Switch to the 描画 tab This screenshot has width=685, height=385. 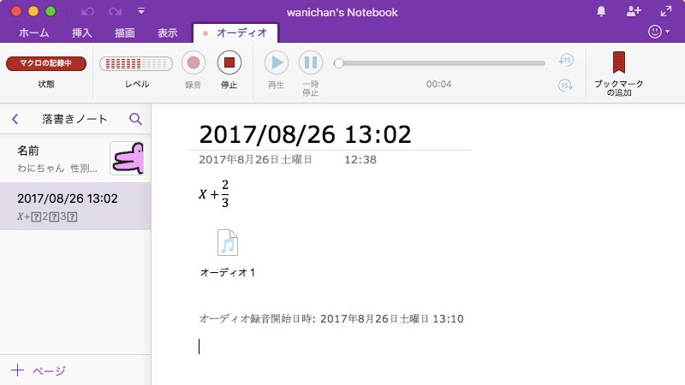[x=124, y=33]
